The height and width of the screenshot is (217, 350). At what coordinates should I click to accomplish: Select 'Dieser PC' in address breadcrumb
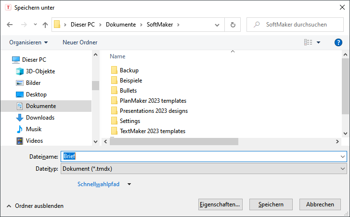[x=83, y=25]
